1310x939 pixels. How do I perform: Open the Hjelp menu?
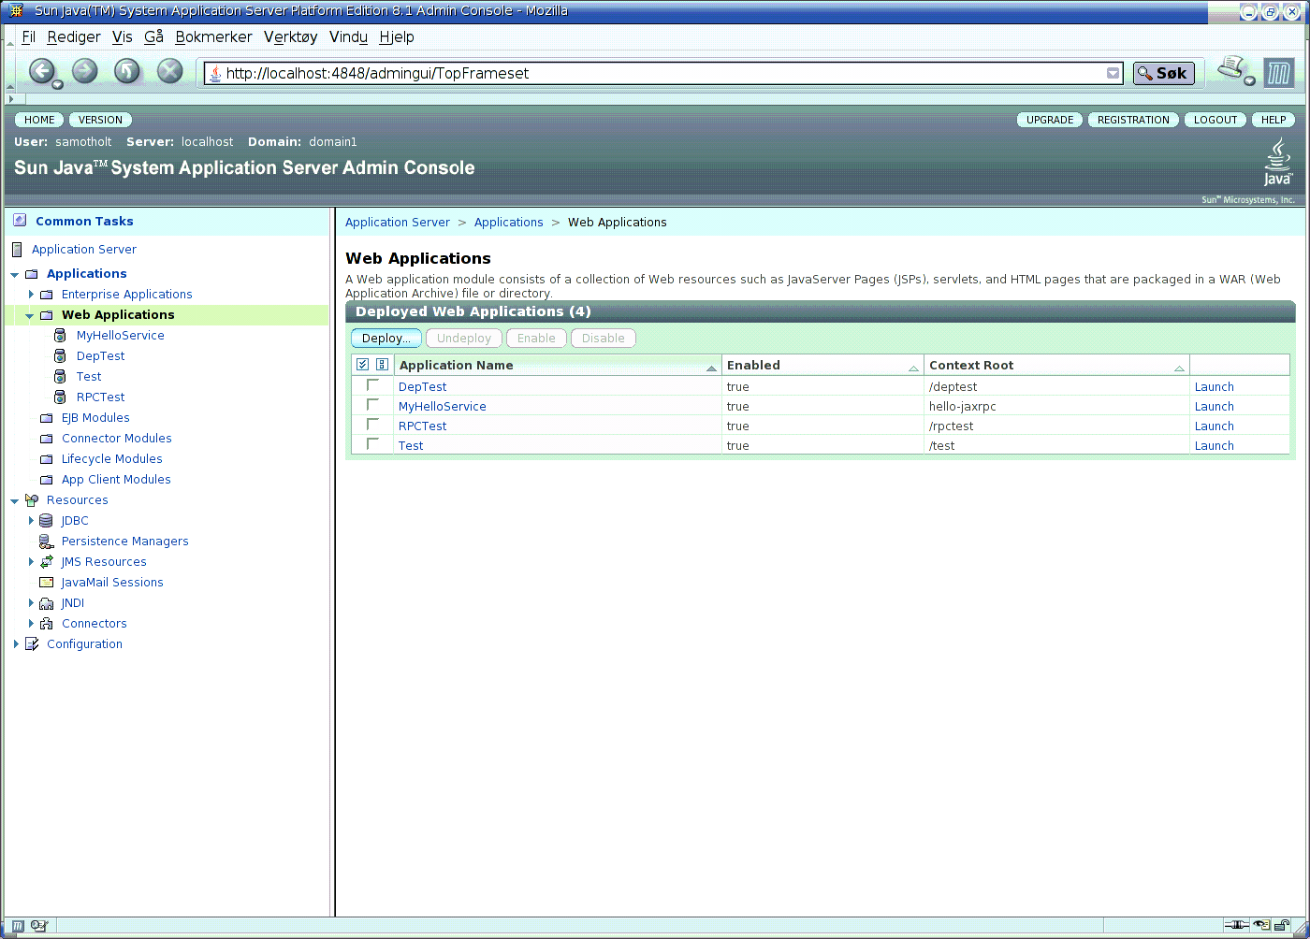tap(397, 36)
